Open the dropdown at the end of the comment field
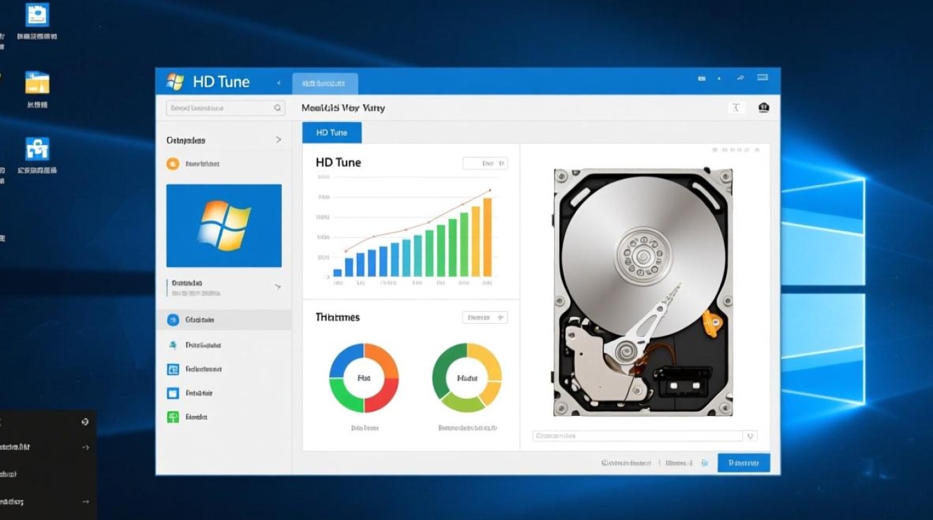 coord(750,435)
